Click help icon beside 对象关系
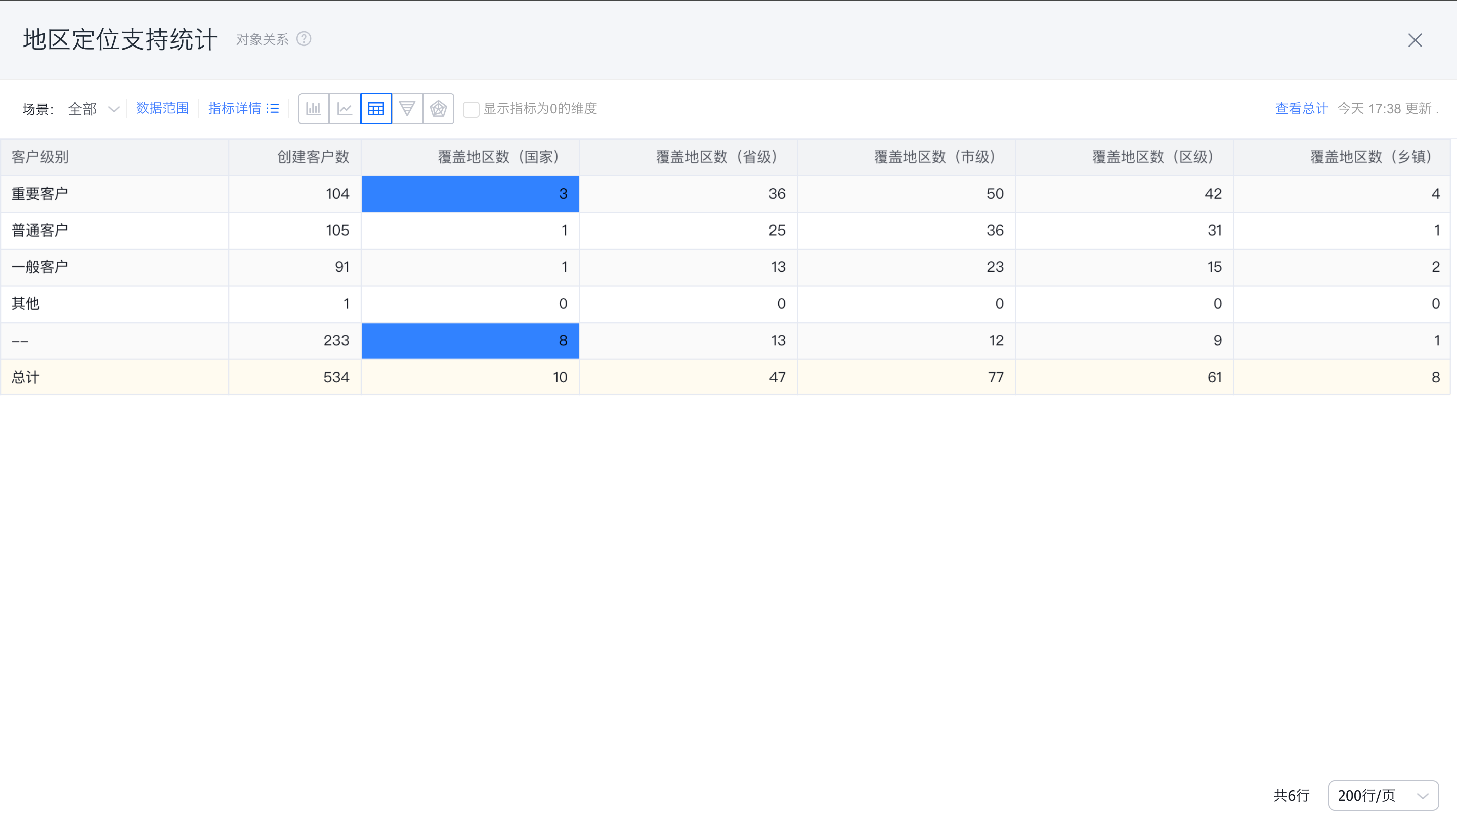The image size is (1457, 822). [x=304, y=39]
